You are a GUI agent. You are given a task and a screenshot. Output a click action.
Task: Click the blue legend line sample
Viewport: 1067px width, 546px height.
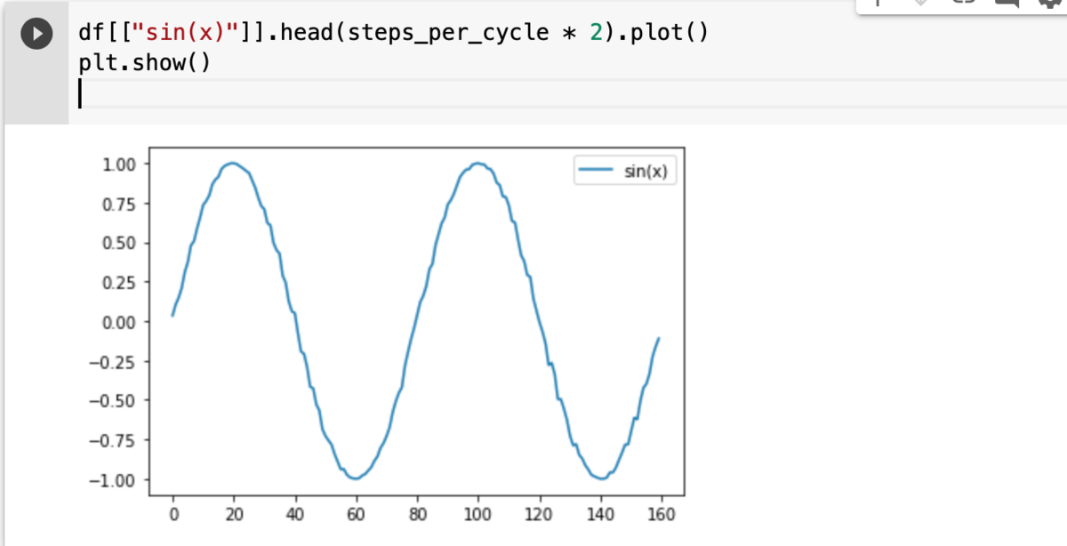(x=595, y=172)
